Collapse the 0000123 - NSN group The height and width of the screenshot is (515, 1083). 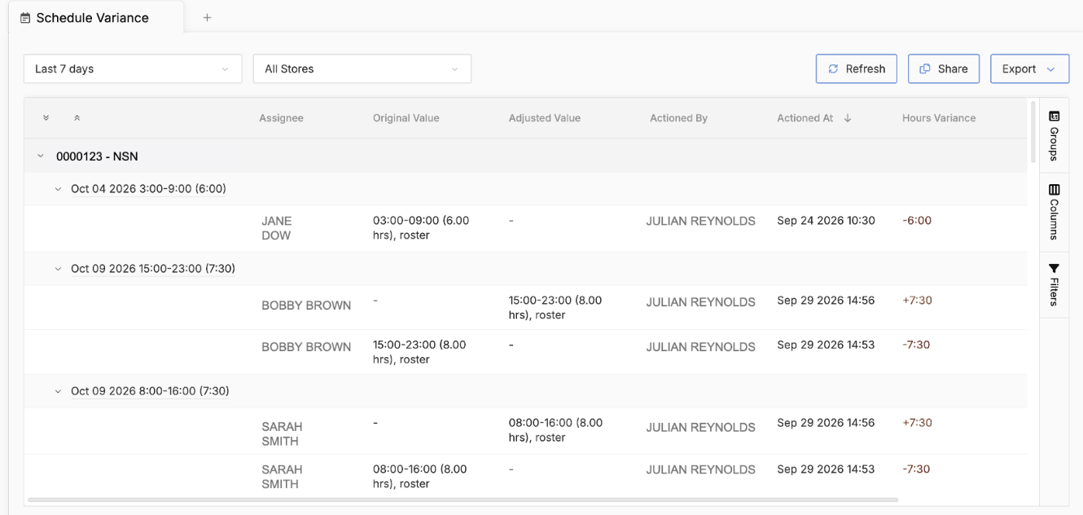41,156
